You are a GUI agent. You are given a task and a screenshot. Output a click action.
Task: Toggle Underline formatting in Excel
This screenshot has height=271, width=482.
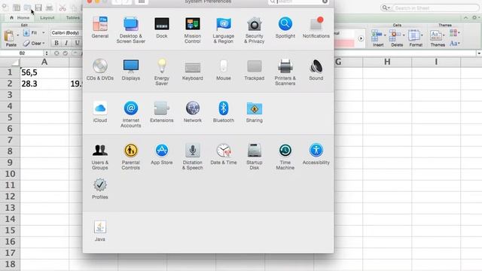coord(77,43)
